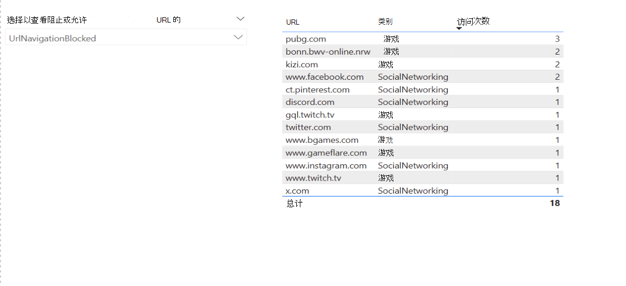Sort by the 类别 column header

pyautogui.click(x=385, y=22)
